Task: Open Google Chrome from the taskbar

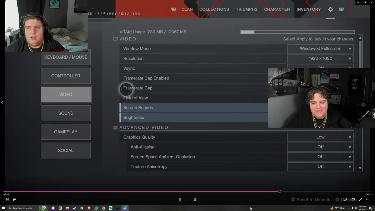Action: coord(103,208)
